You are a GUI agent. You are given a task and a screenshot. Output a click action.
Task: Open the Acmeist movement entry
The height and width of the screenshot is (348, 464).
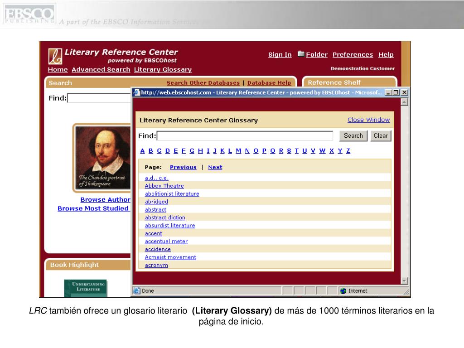click(x=170, y=257)
